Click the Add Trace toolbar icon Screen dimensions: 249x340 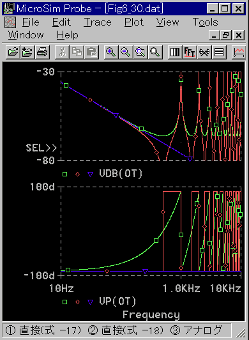click(x=239, y=52)
